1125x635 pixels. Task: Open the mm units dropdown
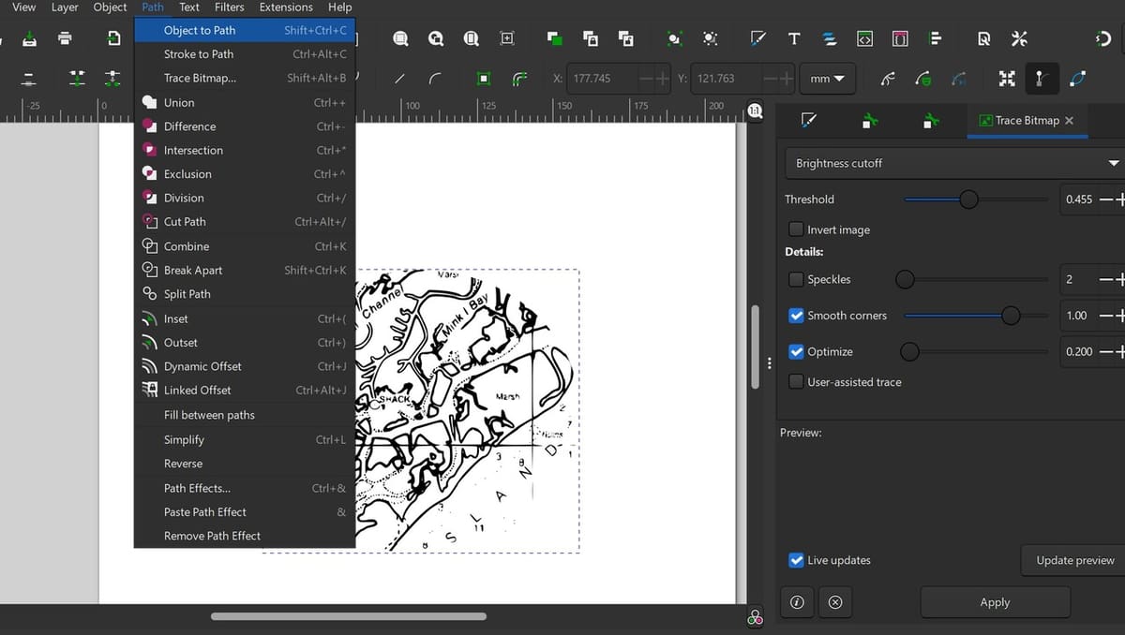(827, 79)
